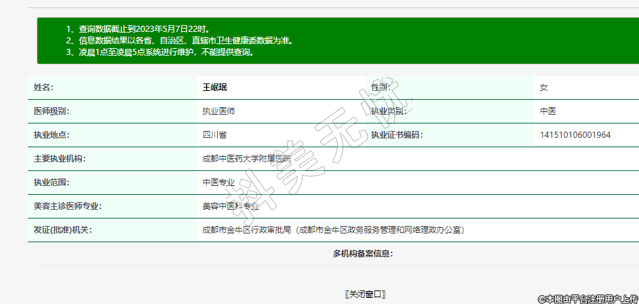This screenshot has width=639, height=304.
Task: Click the 多机构备案信息 heading
Action: (363, 254)
